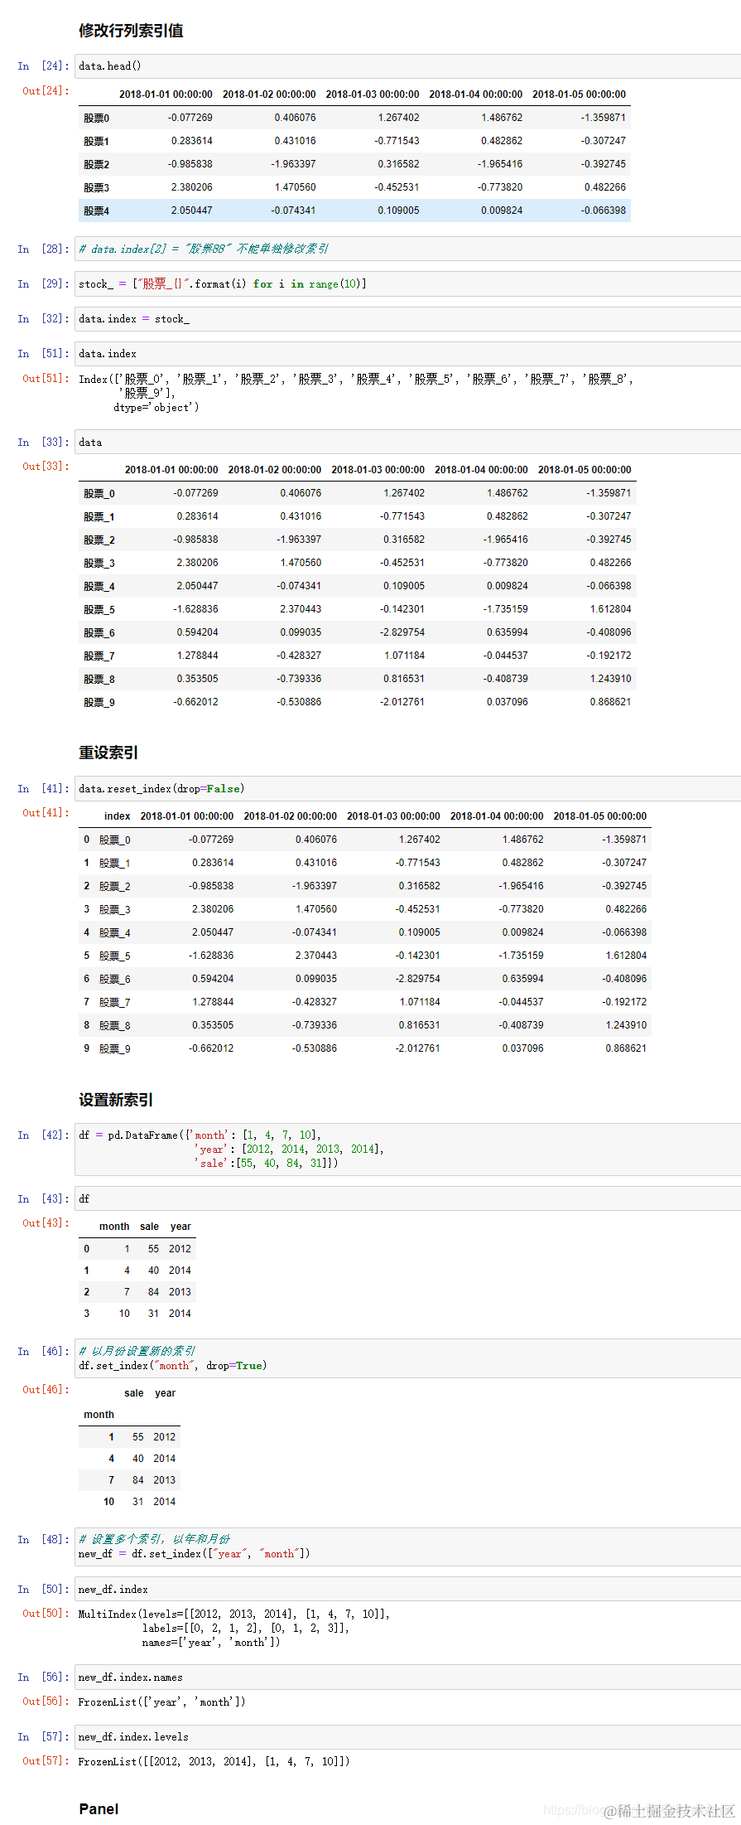Click value 1.243910 in the Out[41] table
This screenshot has width=741, height=1825.
click(x=626, y=1025)
